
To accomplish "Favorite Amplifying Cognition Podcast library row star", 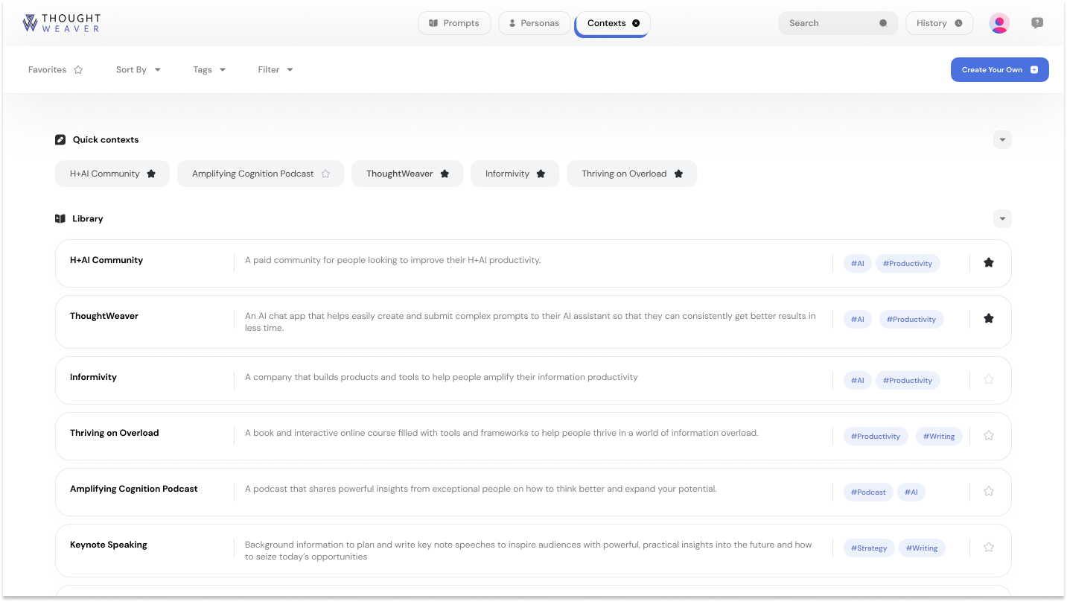I will (989, 491).
